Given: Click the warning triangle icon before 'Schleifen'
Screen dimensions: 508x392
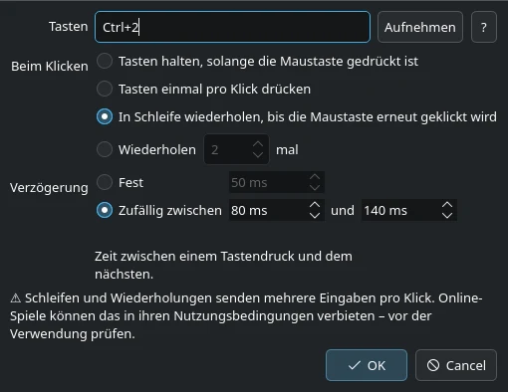Looking at the screenshot, I should coord(15,298).
